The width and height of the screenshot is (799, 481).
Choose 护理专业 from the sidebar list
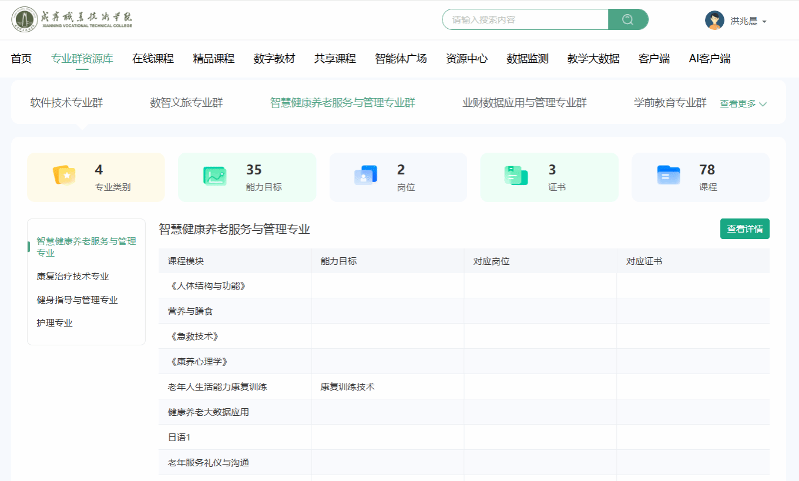(x=55, y=323)
